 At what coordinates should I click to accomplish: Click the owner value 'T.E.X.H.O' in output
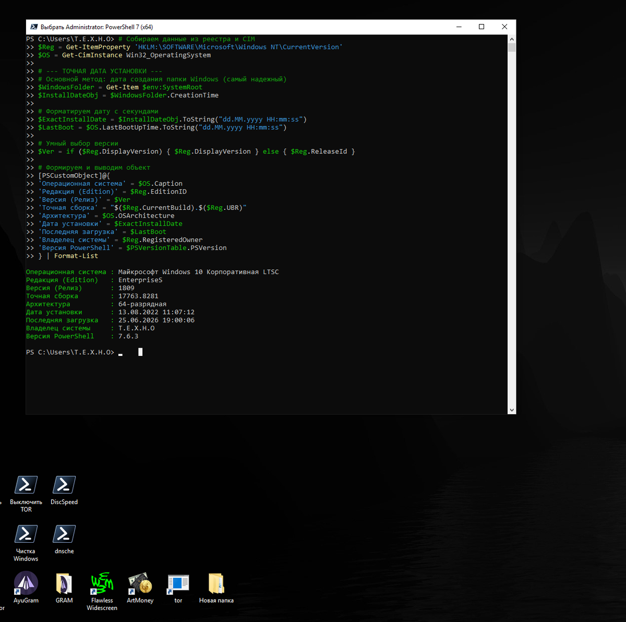[136, 328]
